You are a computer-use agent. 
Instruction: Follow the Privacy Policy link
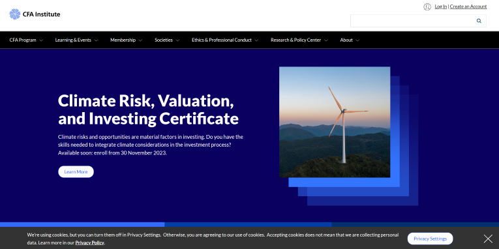(90, 242)
